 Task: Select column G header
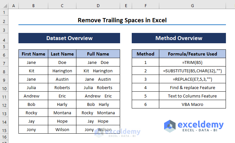point(193,6)
